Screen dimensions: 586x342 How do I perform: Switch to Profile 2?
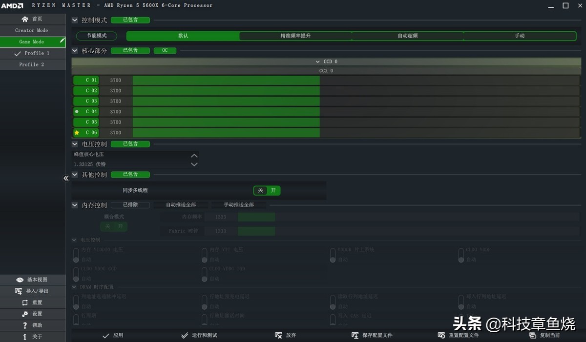click(x=33, y=64)
